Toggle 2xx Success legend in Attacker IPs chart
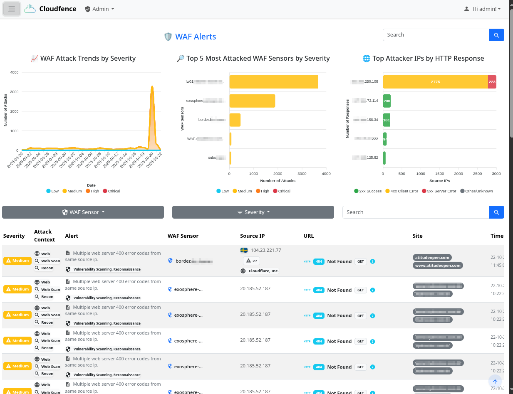513x394 pixels. click(x=368, y=191)
